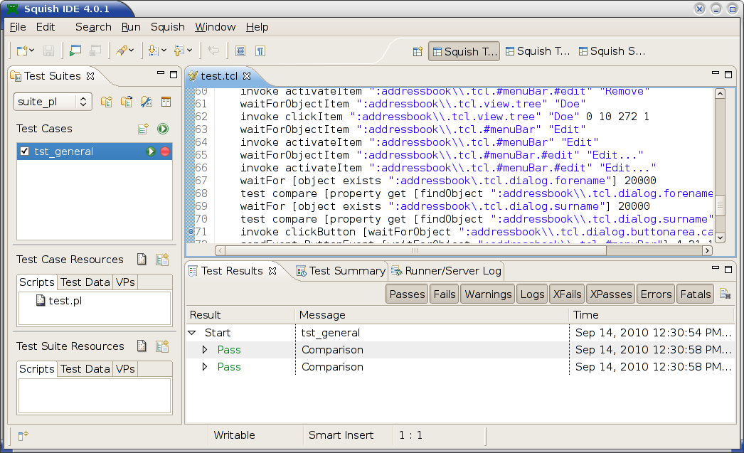Toggle the Passes filter in Test Results
This screenshot has height=453, width=744.
coord(406,293)
